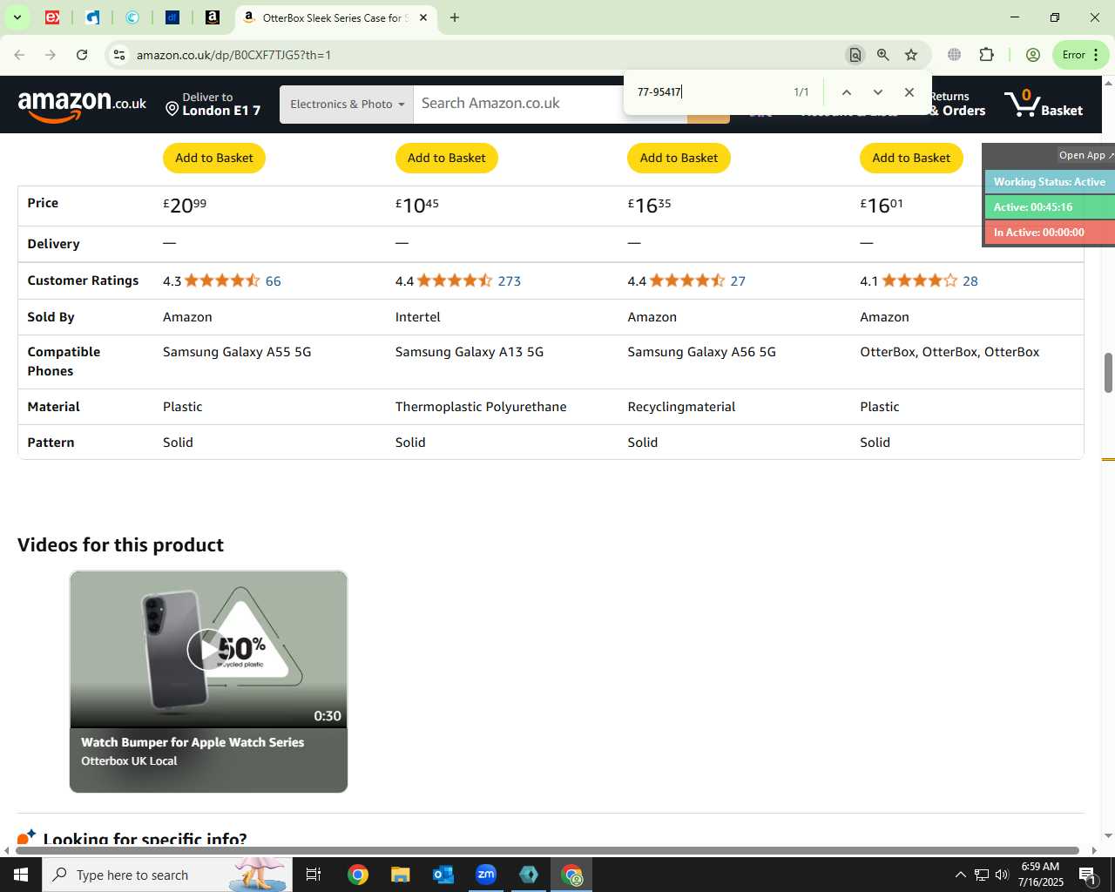The image size is (1115, 892).
Task: Open the notifications center icon
Action: coord(1087,875)
